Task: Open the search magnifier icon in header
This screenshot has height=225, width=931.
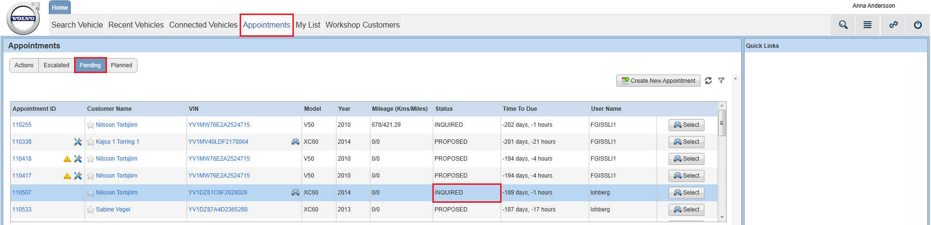Action: 843,25
